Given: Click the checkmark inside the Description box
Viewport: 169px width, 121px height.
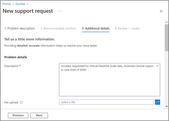Looking at the screenshot, I should click(157, 66).
